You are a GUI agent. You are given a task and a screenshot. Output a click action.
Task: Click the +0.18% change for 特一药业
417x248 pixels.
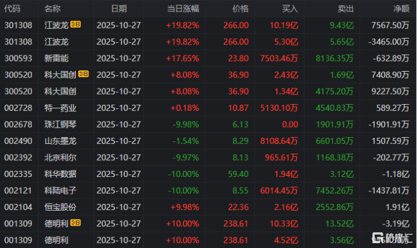[185, 108]
